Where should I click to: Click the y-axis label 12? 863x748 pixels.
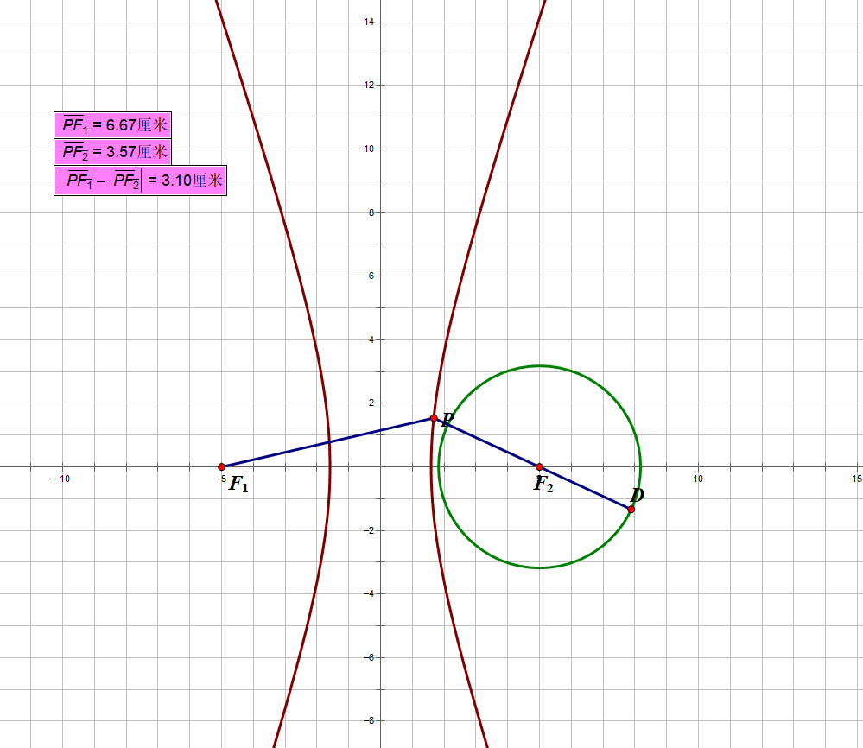pyautogui.click(x=369, y=86)
